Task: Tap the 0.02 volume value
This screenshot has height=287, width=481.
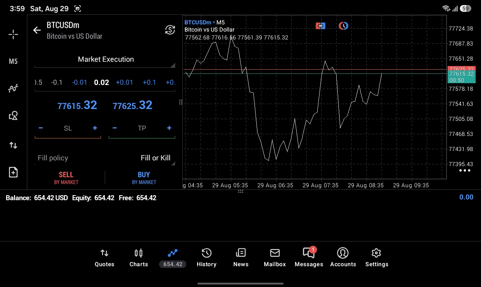Action: point(102,83)
